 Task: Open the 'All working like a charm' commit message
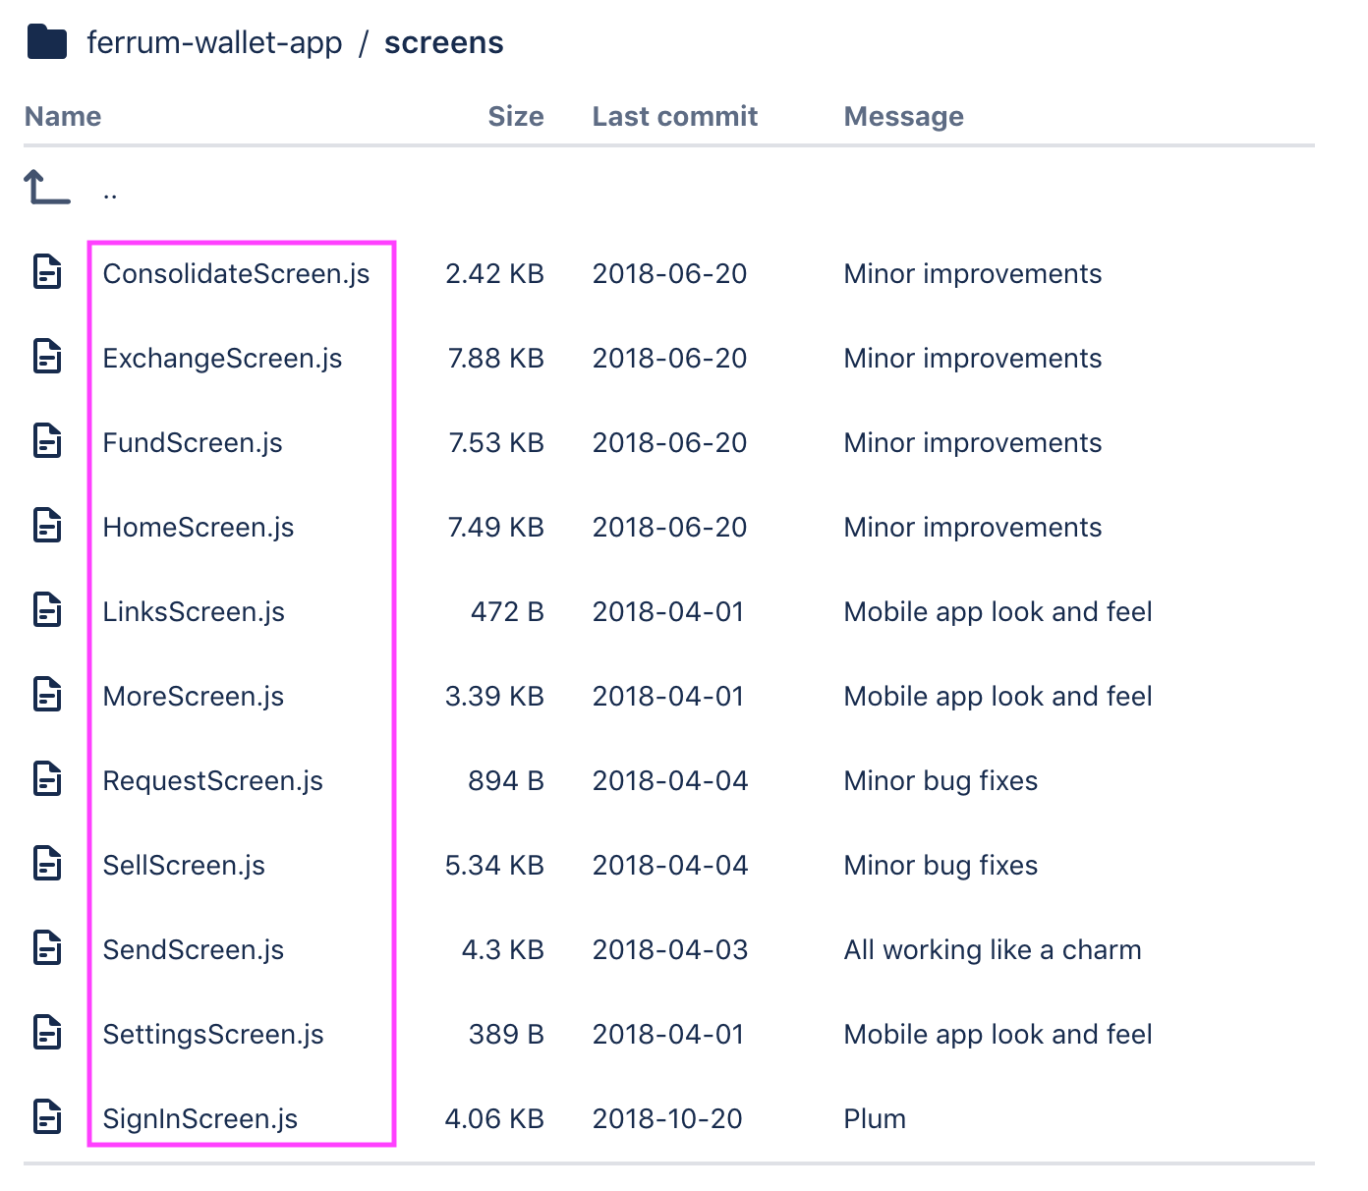(993, 950)
